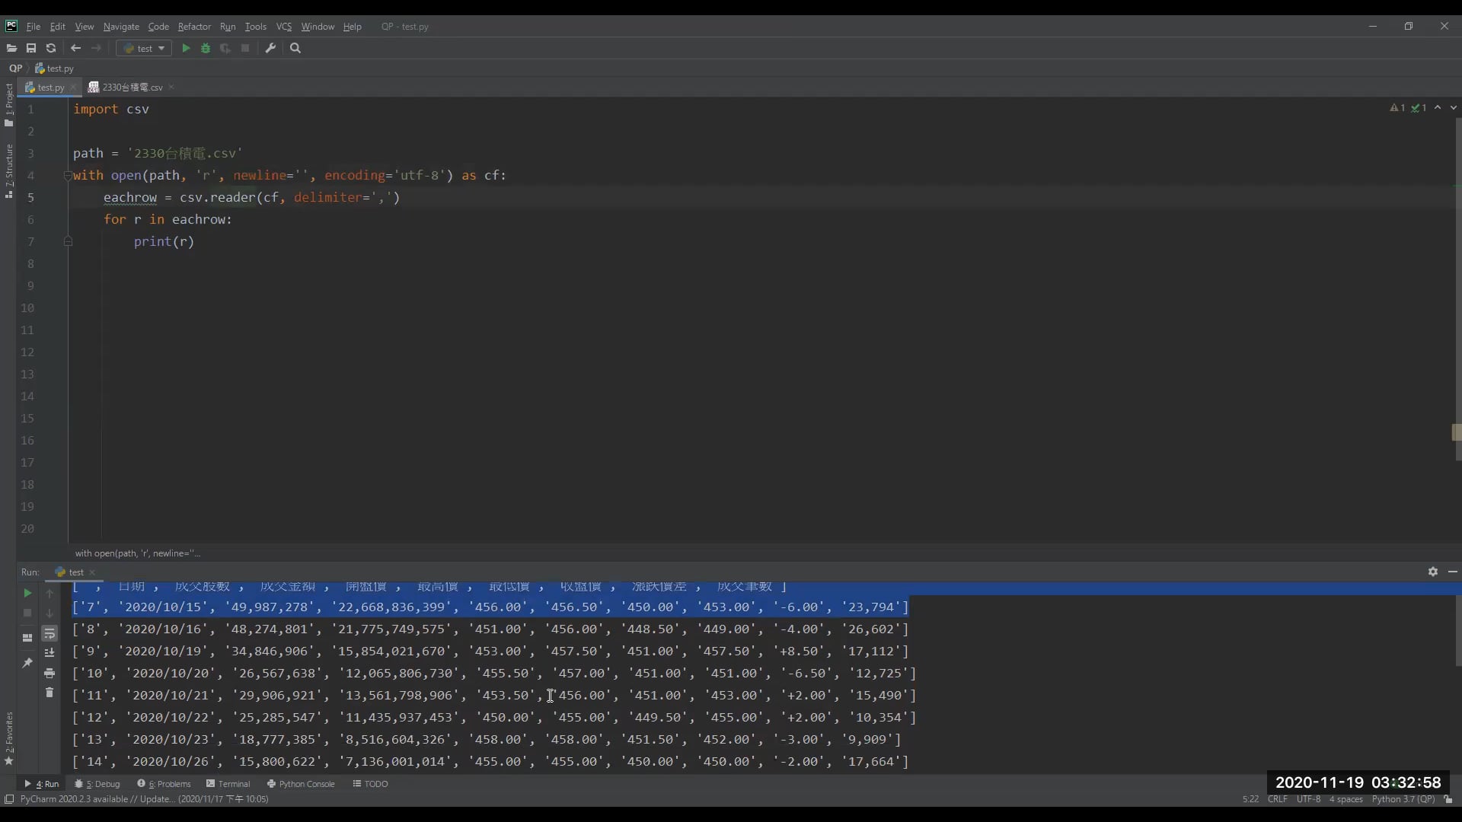Click Scroll to End icon in console

[x=49, y=653]
